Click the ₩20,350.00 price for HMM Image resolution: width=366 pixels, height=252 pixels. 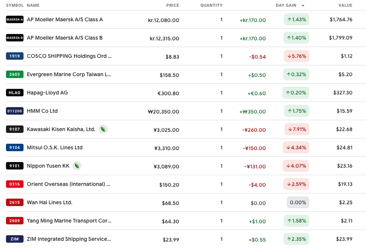[x=163, y=112]
